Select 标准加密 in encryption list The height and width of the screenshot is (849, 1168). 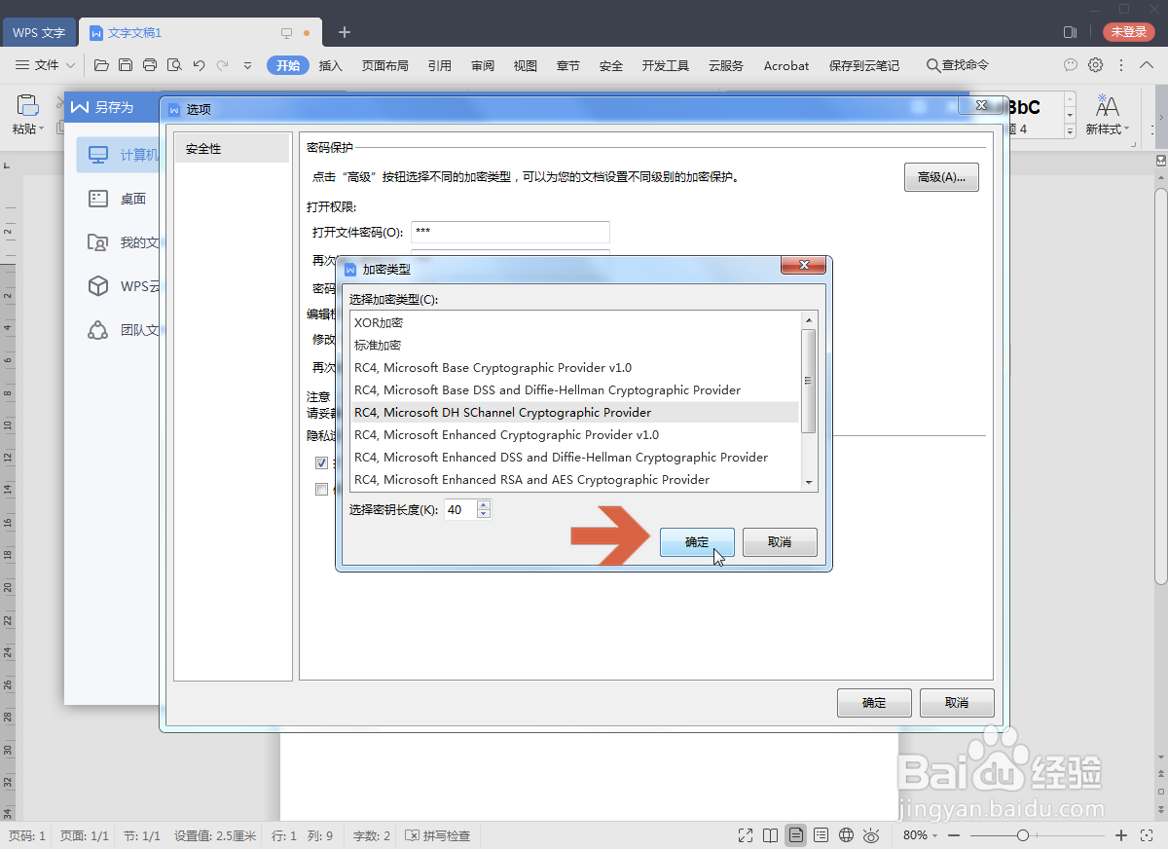575,345
